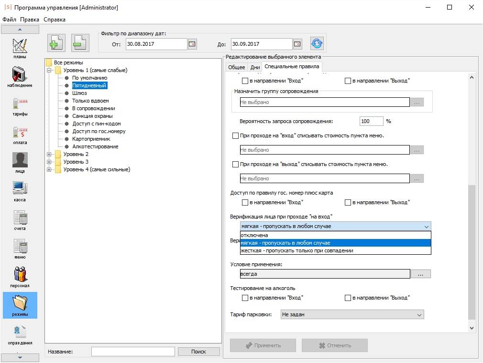Click the ellipsis button beside всегда

[x=421, y=274]
